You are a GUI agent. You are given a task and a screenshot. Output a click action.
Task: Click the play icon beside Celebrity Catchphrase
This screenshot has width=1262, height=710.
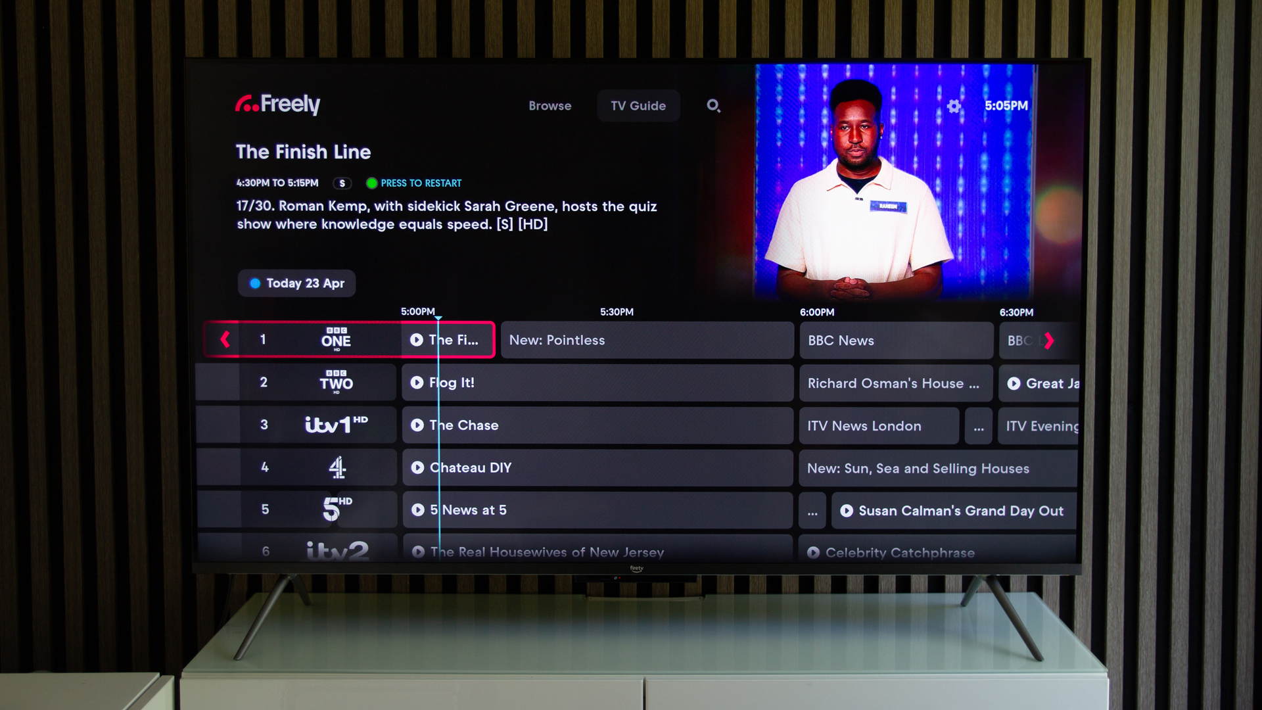point(813,553)
